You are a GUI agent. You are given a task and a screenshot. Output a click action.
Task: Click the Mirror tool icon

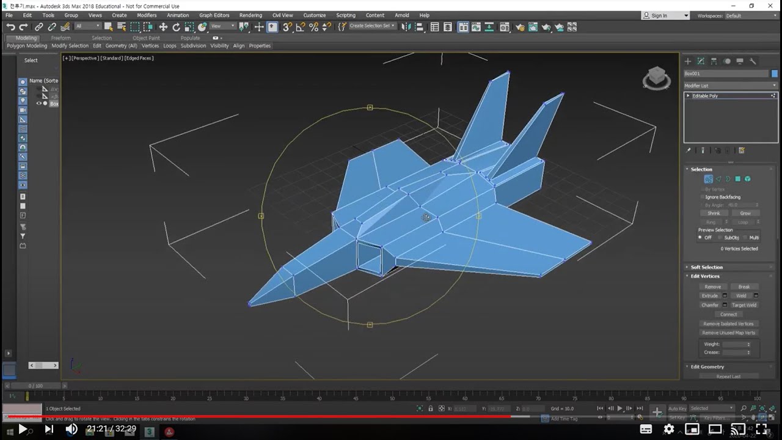[x=406, y=27]
